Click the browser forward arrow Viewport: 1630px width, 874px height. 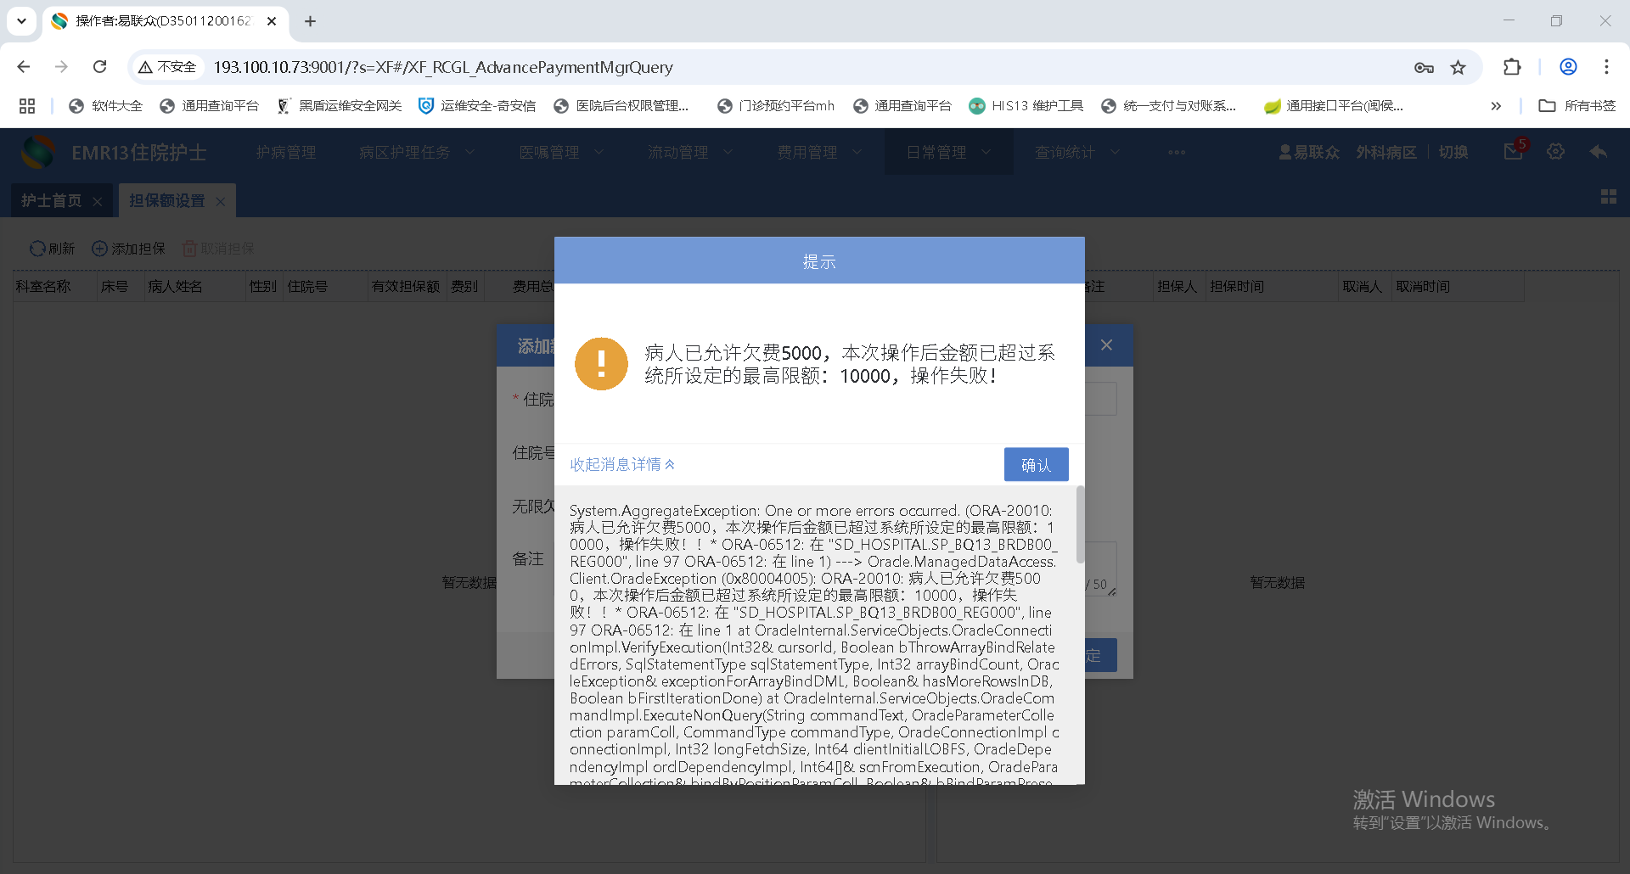pyautogui.click(x=61, y=66)
